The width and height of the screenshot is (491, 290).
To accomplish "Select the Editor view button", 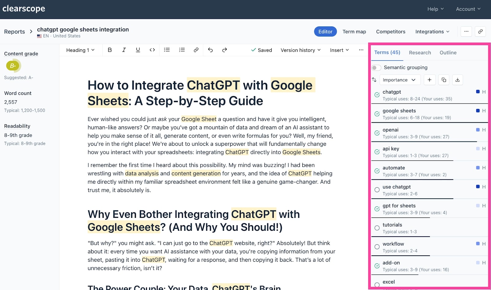I will click(325, 32).
